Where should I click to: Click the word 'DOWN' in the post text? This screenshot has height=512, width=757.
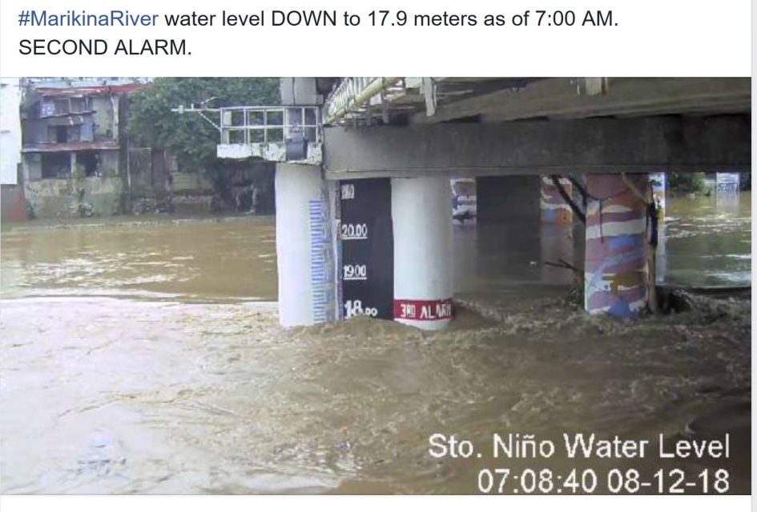[304, 19]
